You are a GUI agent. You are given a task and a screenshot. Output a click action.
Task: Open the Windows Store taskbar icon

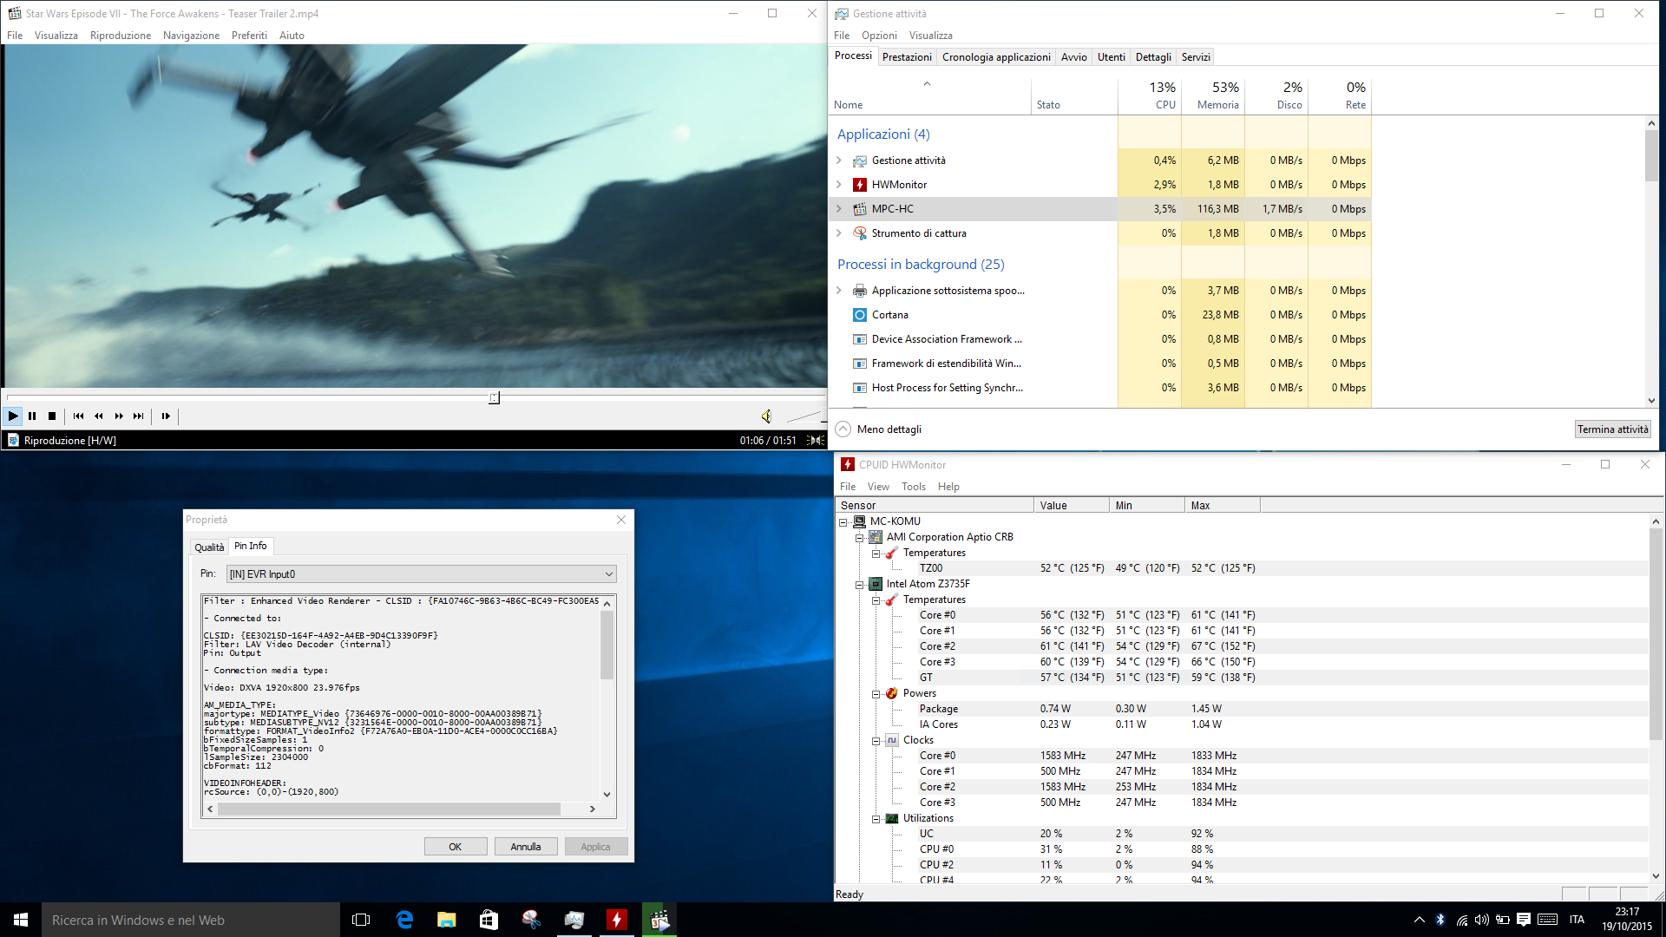489,920
